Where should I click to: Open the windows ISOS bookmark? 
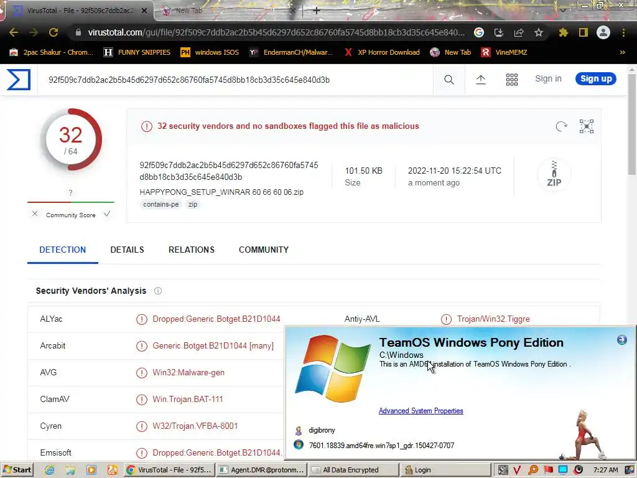(x=210, y=52)
